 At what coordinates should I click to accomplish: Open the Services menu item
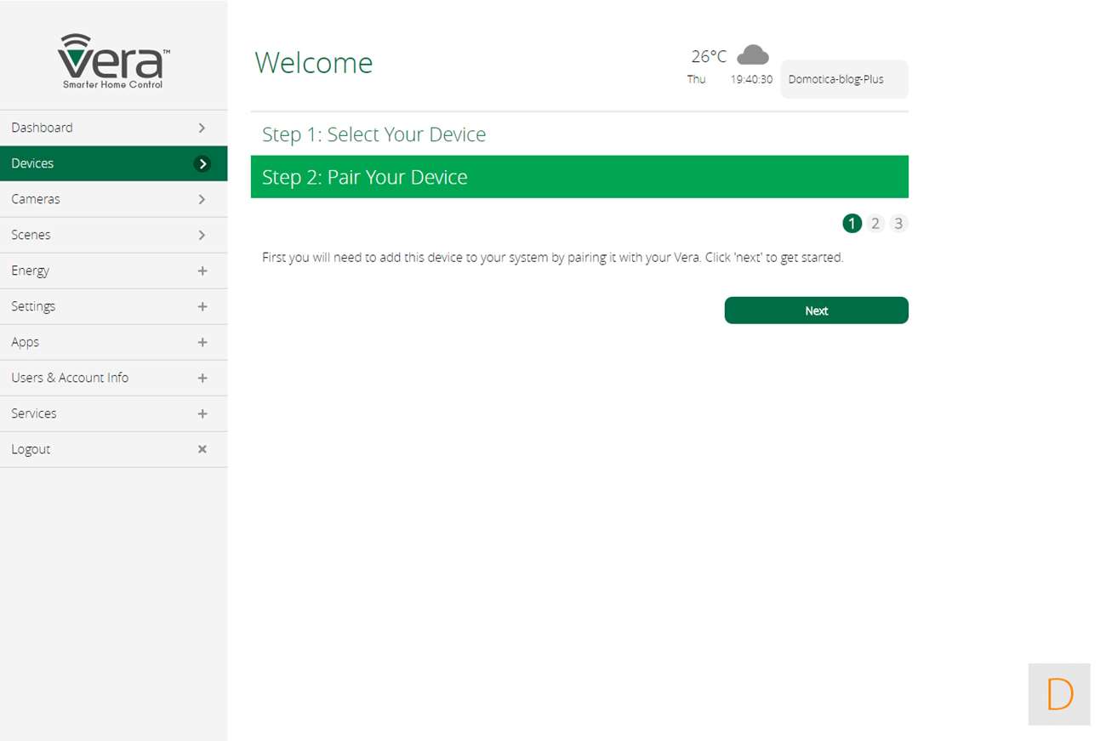click(x=34, y=413)
